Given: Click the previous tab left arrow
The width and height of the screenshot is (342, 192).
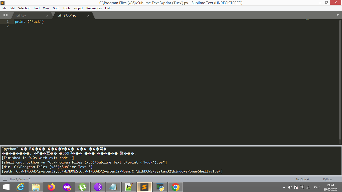Looking at the screenshot, I should 4,15.
